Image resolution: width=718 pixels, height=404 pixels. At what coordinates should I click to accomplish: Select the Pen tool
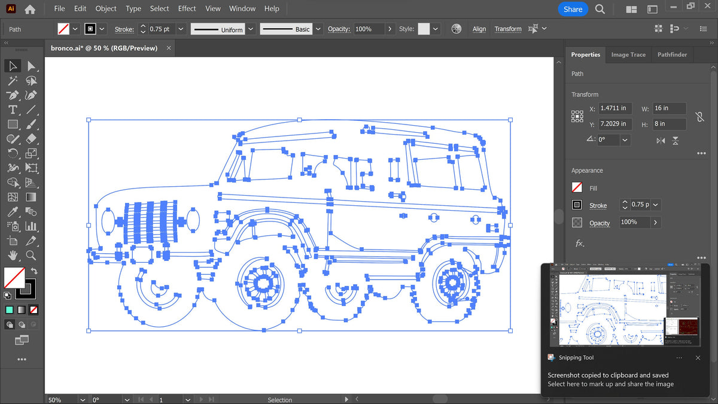pos(13,95)
